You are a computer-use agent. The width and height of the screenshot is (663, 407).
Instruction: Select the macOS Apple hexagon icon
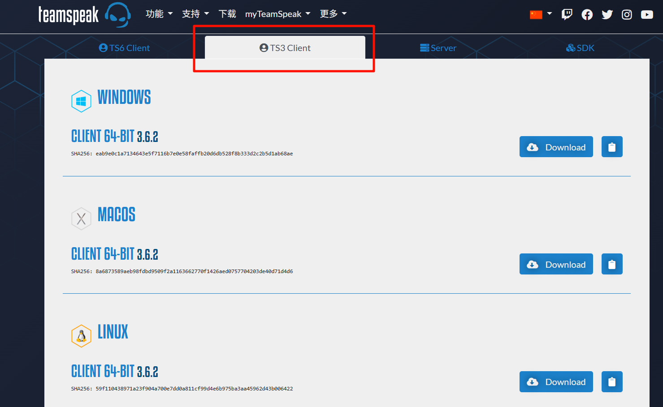click(81, 218)
